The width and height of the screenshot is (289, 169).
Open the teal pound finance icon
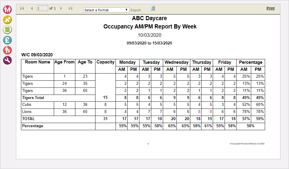pyautogui.click(x=7, y=40)
